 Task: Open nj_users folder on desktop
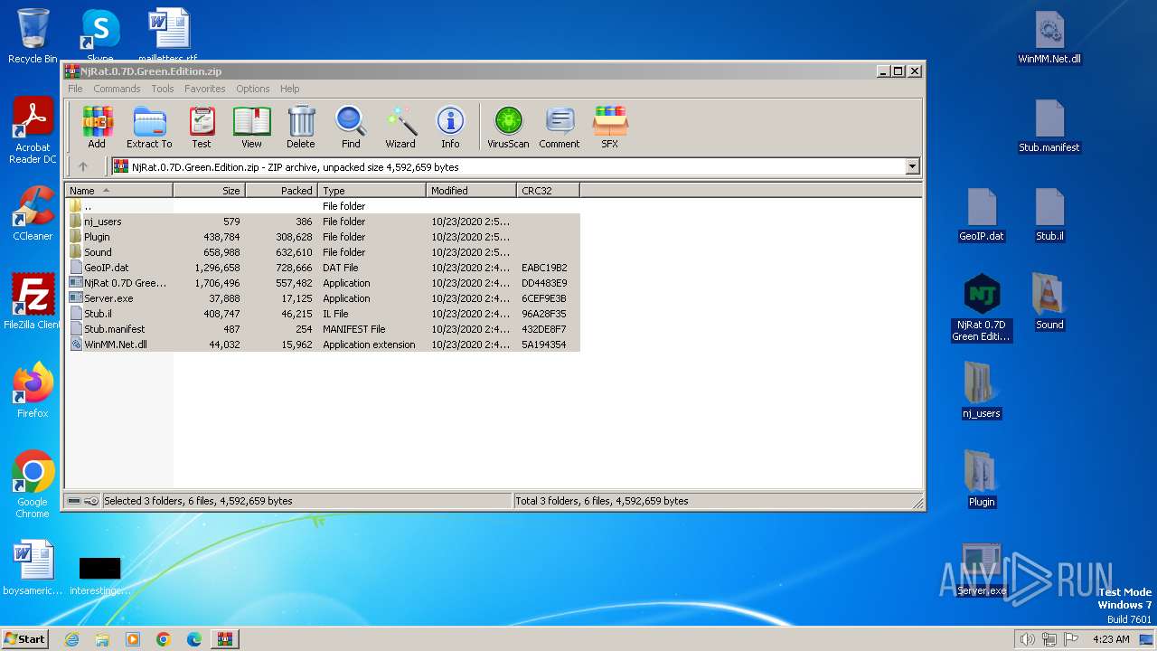point(982,391)
